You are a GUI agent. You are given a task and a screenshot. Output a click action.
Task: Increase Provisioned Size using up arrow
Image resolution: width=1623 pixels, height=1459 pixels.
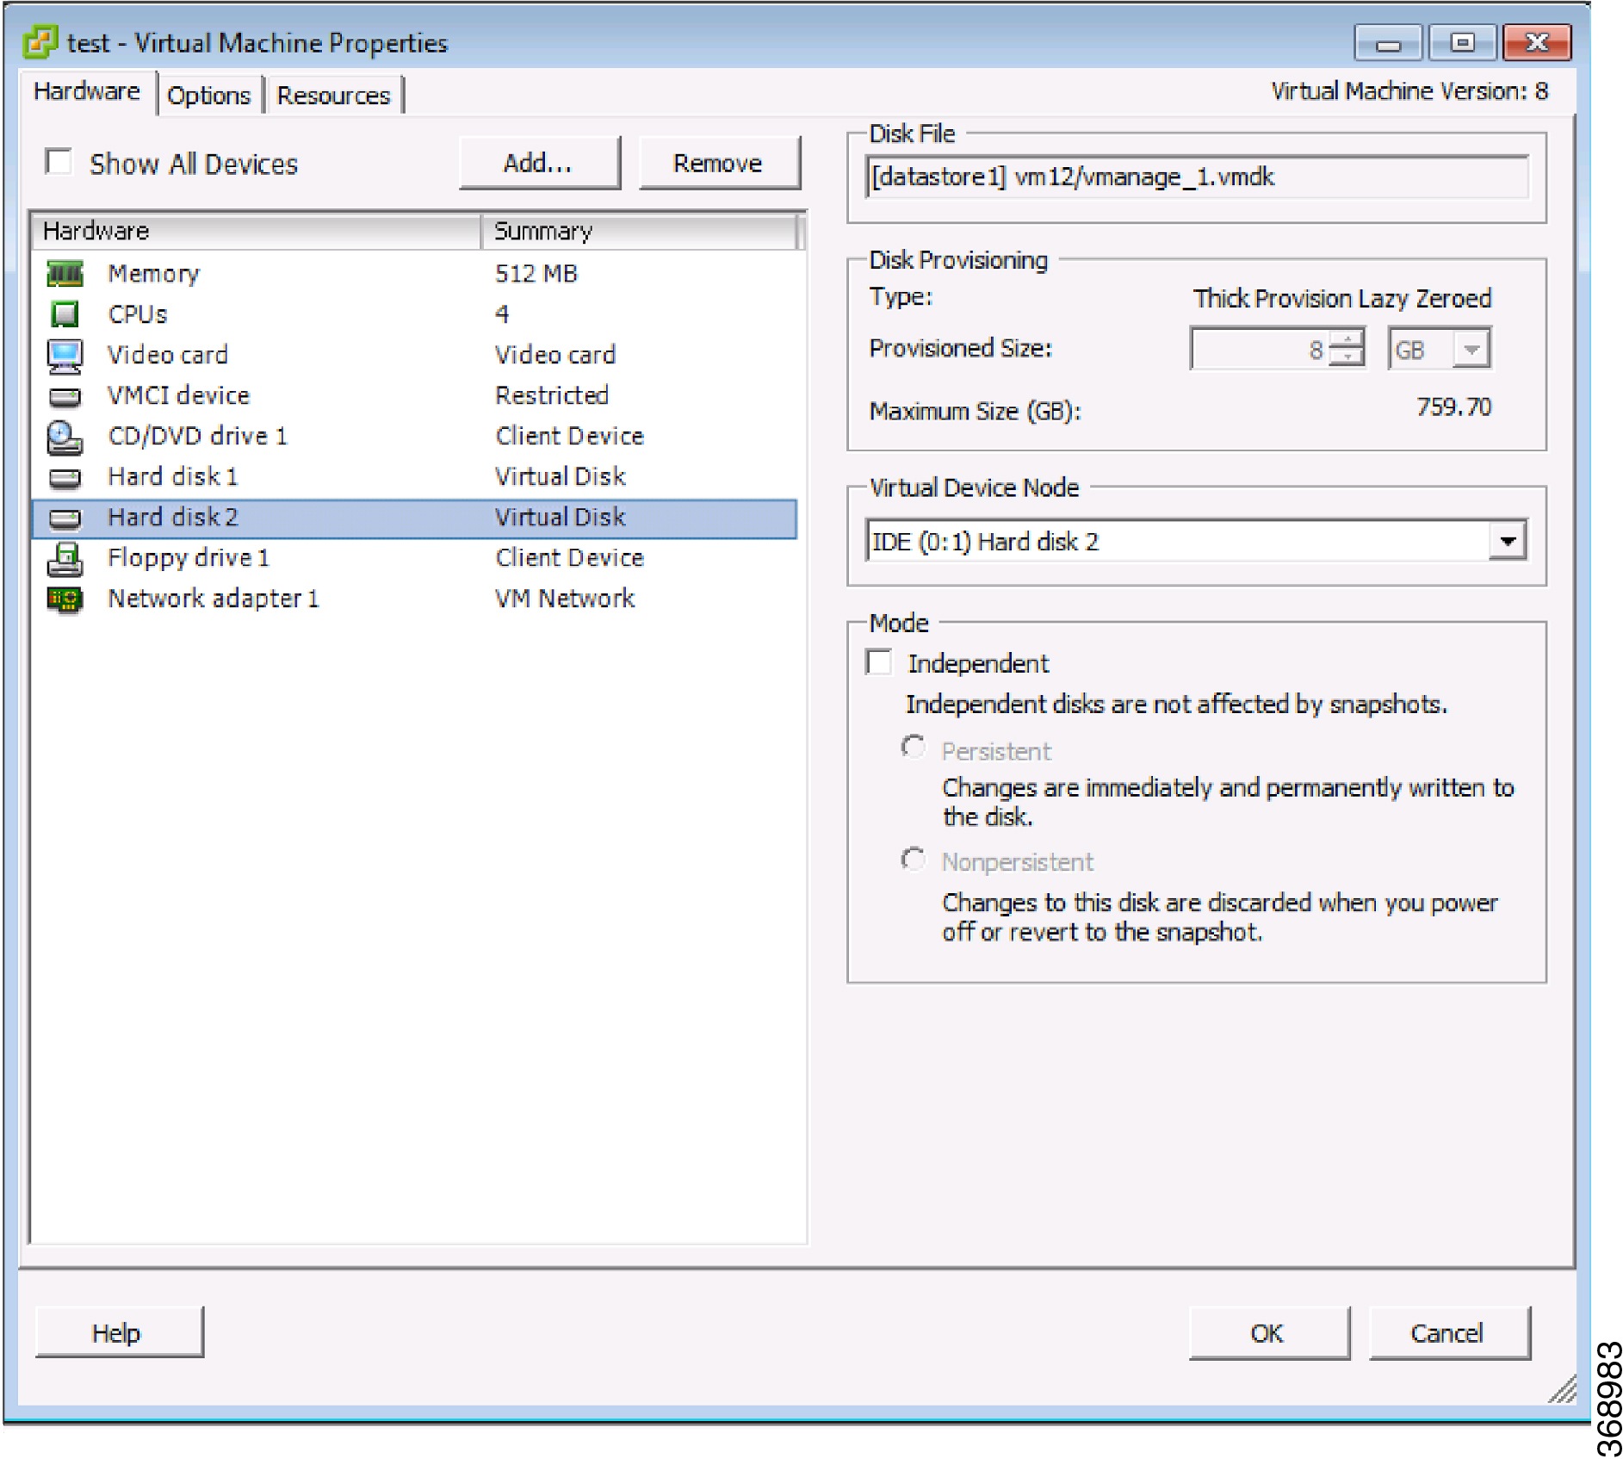tap(1348, 339)
